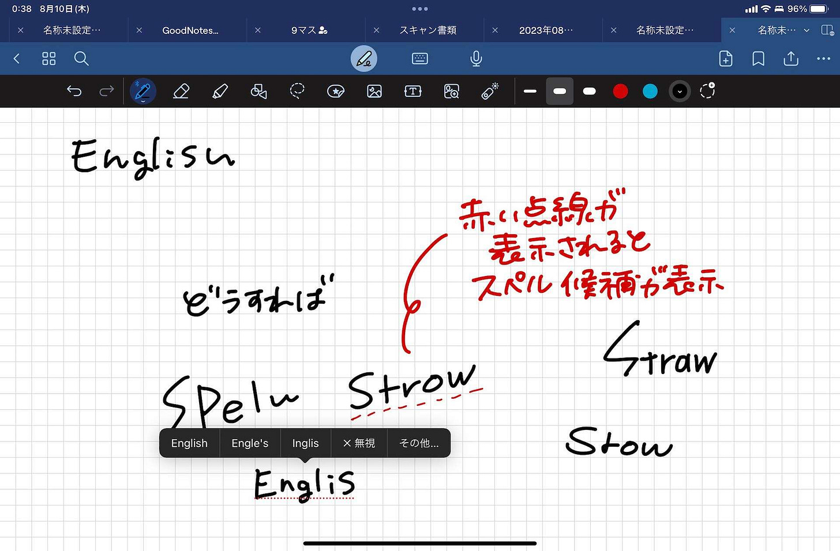Open the black color swatch dropdown
Image resolution: width=840 pixels, height=551 pixels.
(680, 91)
